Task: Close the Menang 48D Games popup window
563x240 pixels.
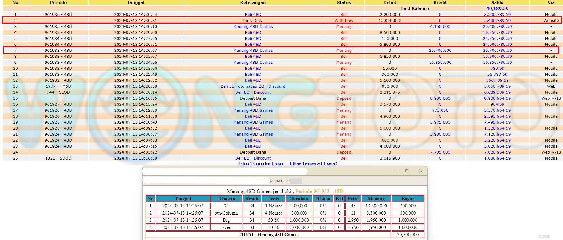Action: 420,171
